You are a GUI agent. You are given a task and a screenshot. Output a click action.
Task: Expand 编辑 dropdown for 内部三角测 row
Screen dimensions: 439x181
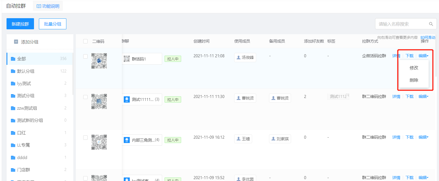(x=423, y=137)
